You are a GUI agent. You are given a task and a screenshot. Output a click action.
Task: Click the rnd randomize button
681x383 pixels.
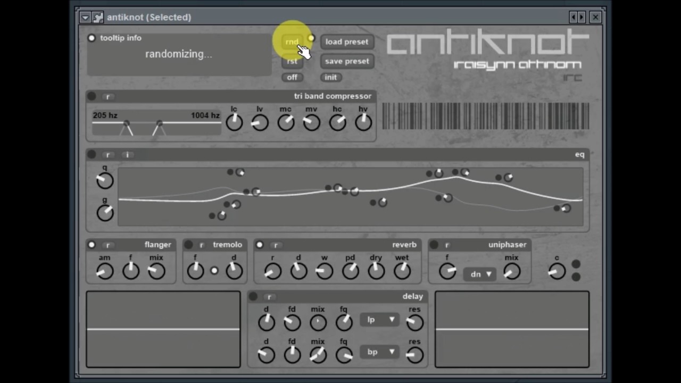pyautogui.click(x=292, y=42)
